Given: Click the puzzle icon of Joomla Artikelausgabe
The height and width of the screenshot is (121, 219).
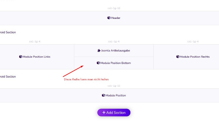Looking at the screenshot, I should coord(99,51).
